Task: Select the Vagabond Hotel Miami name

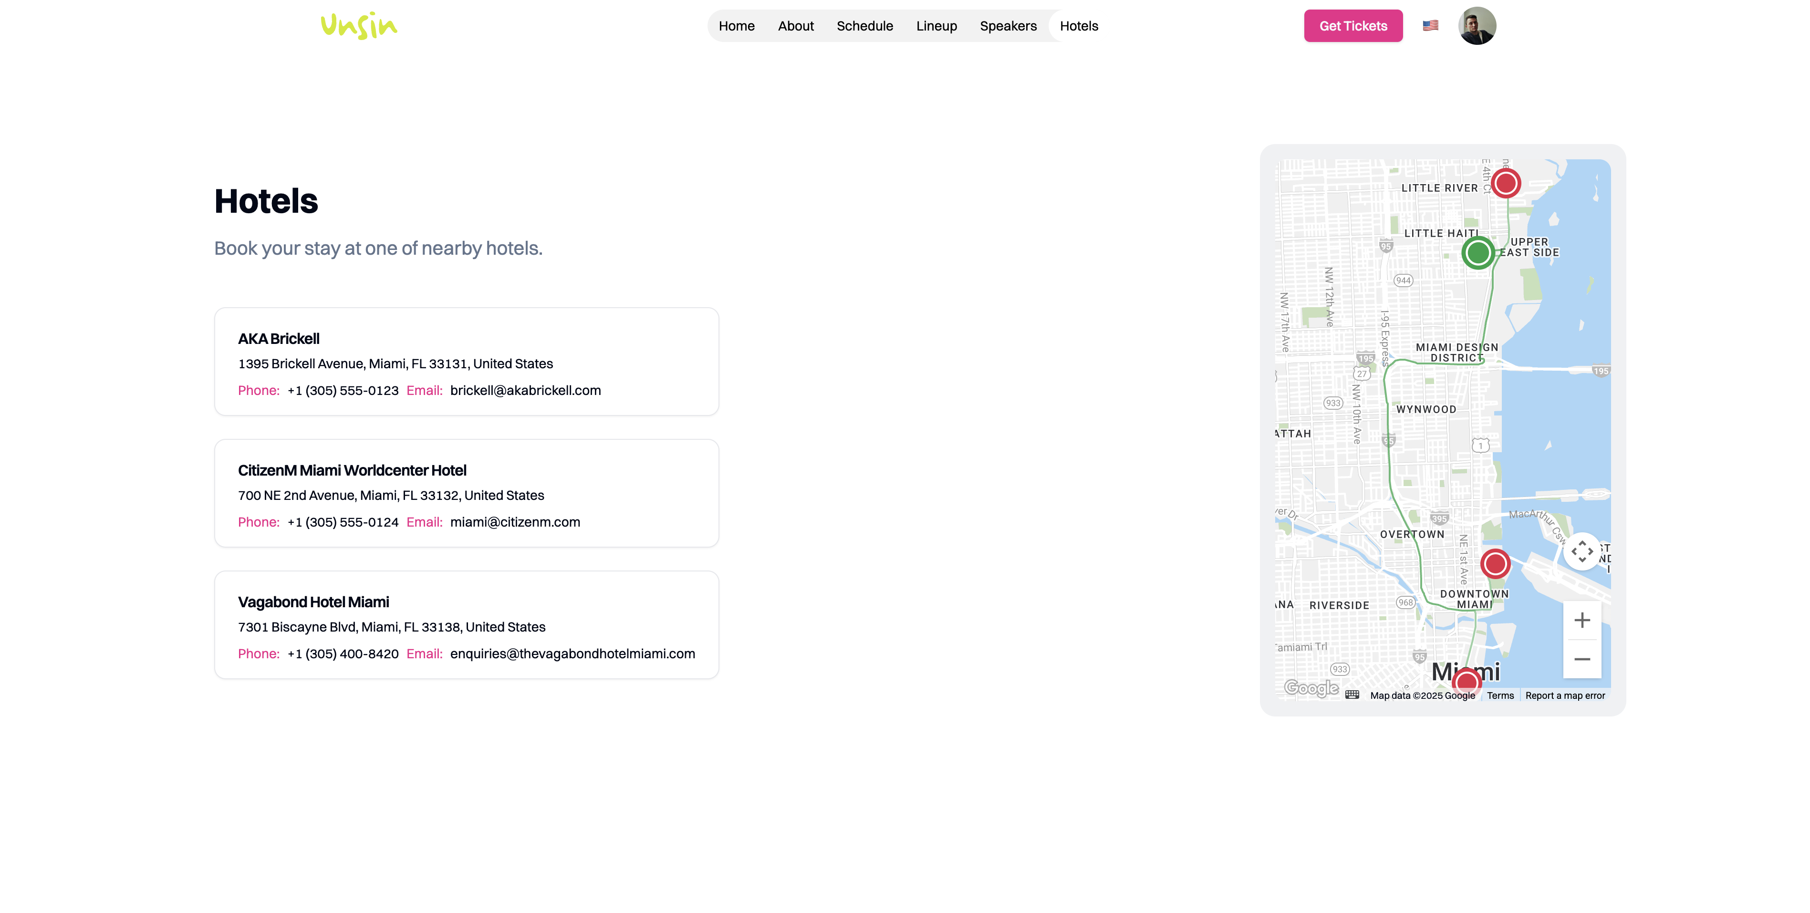Action: tap(312, 602)
